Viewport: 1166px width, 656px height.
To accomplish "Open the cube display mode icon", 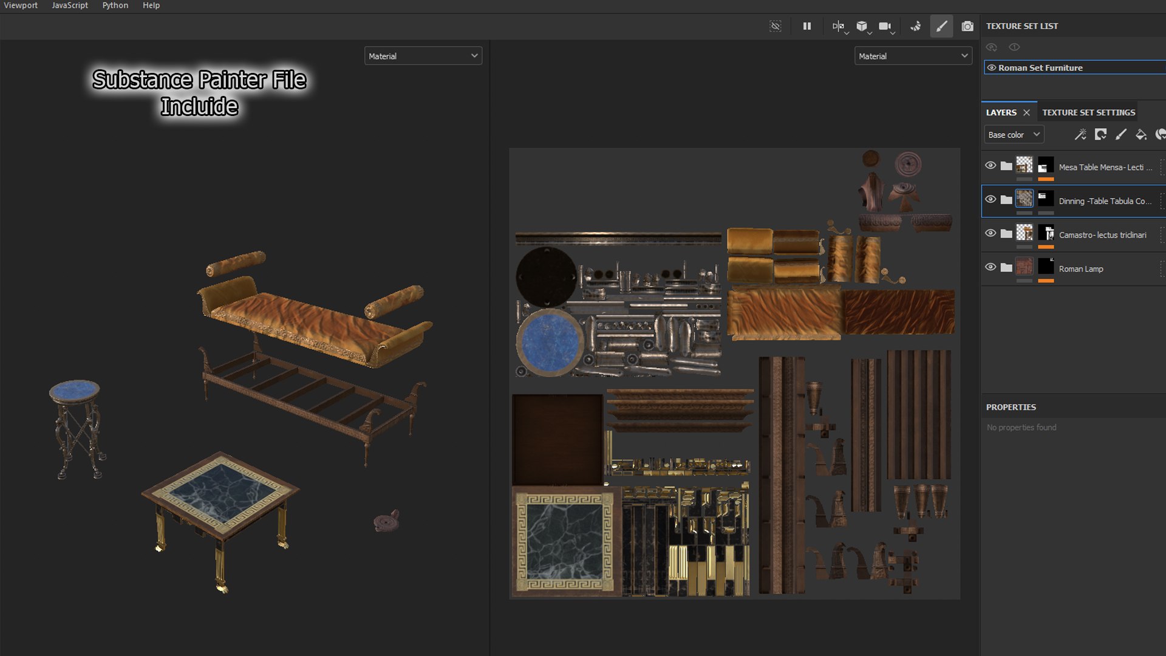I will click(x=862, y=26).
